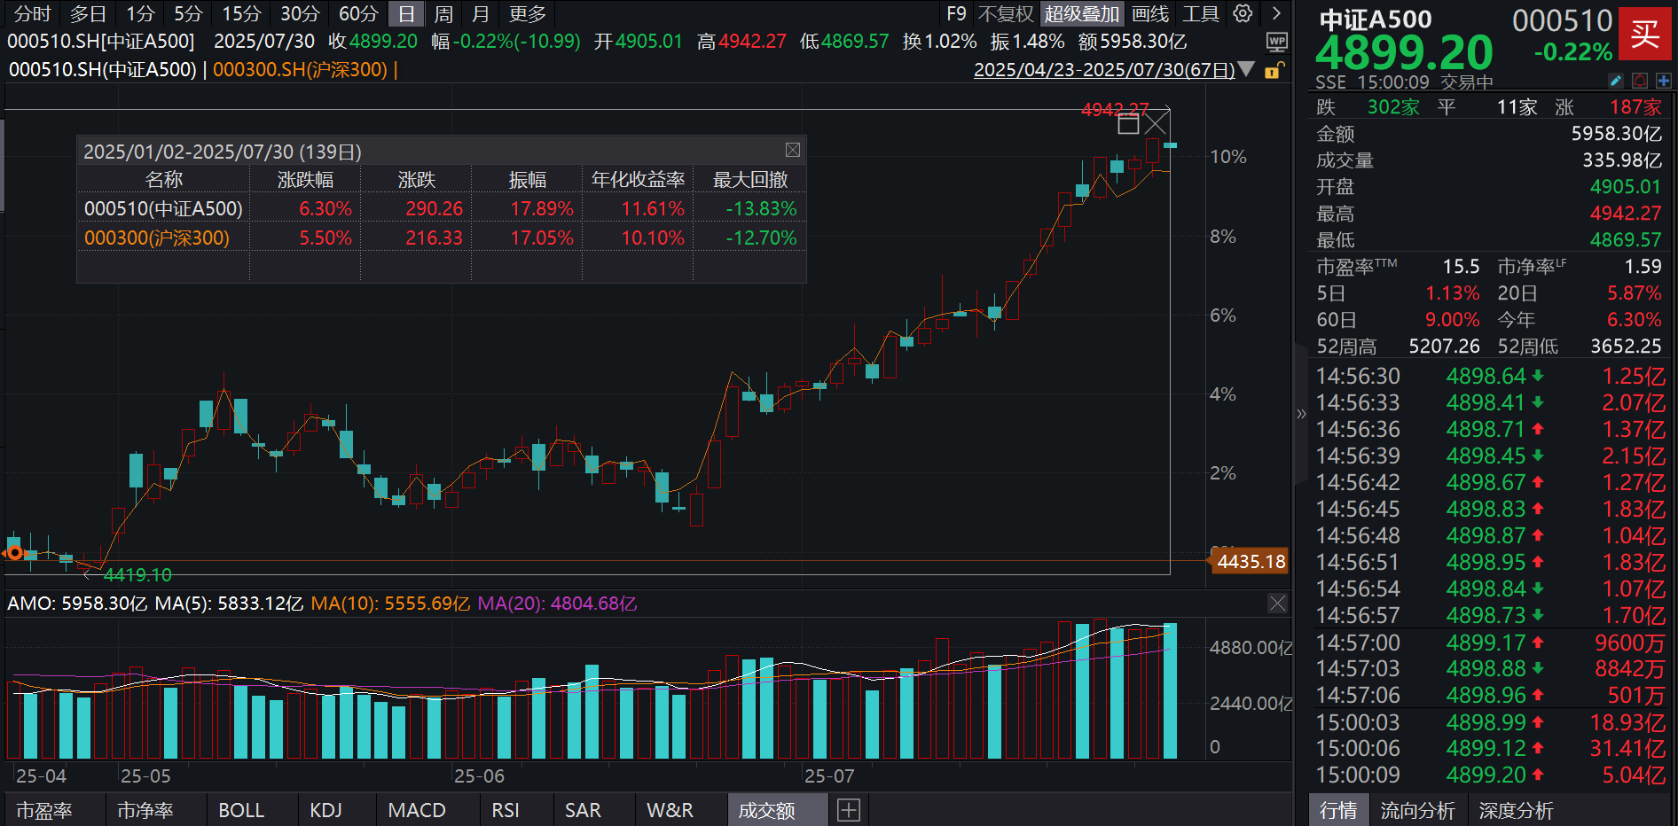The image size is (1678, 826).
Task: Click the double-arrow collapse icon on chart edge
Action: coord(1301,413)
